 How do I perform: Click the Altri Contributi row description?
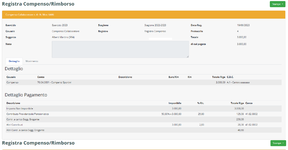coord(14,125)
